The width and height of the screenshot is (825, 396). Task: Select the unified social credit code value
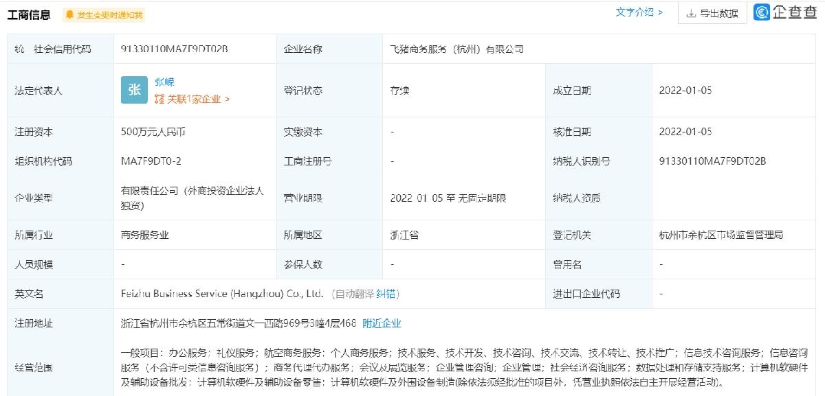174,49
